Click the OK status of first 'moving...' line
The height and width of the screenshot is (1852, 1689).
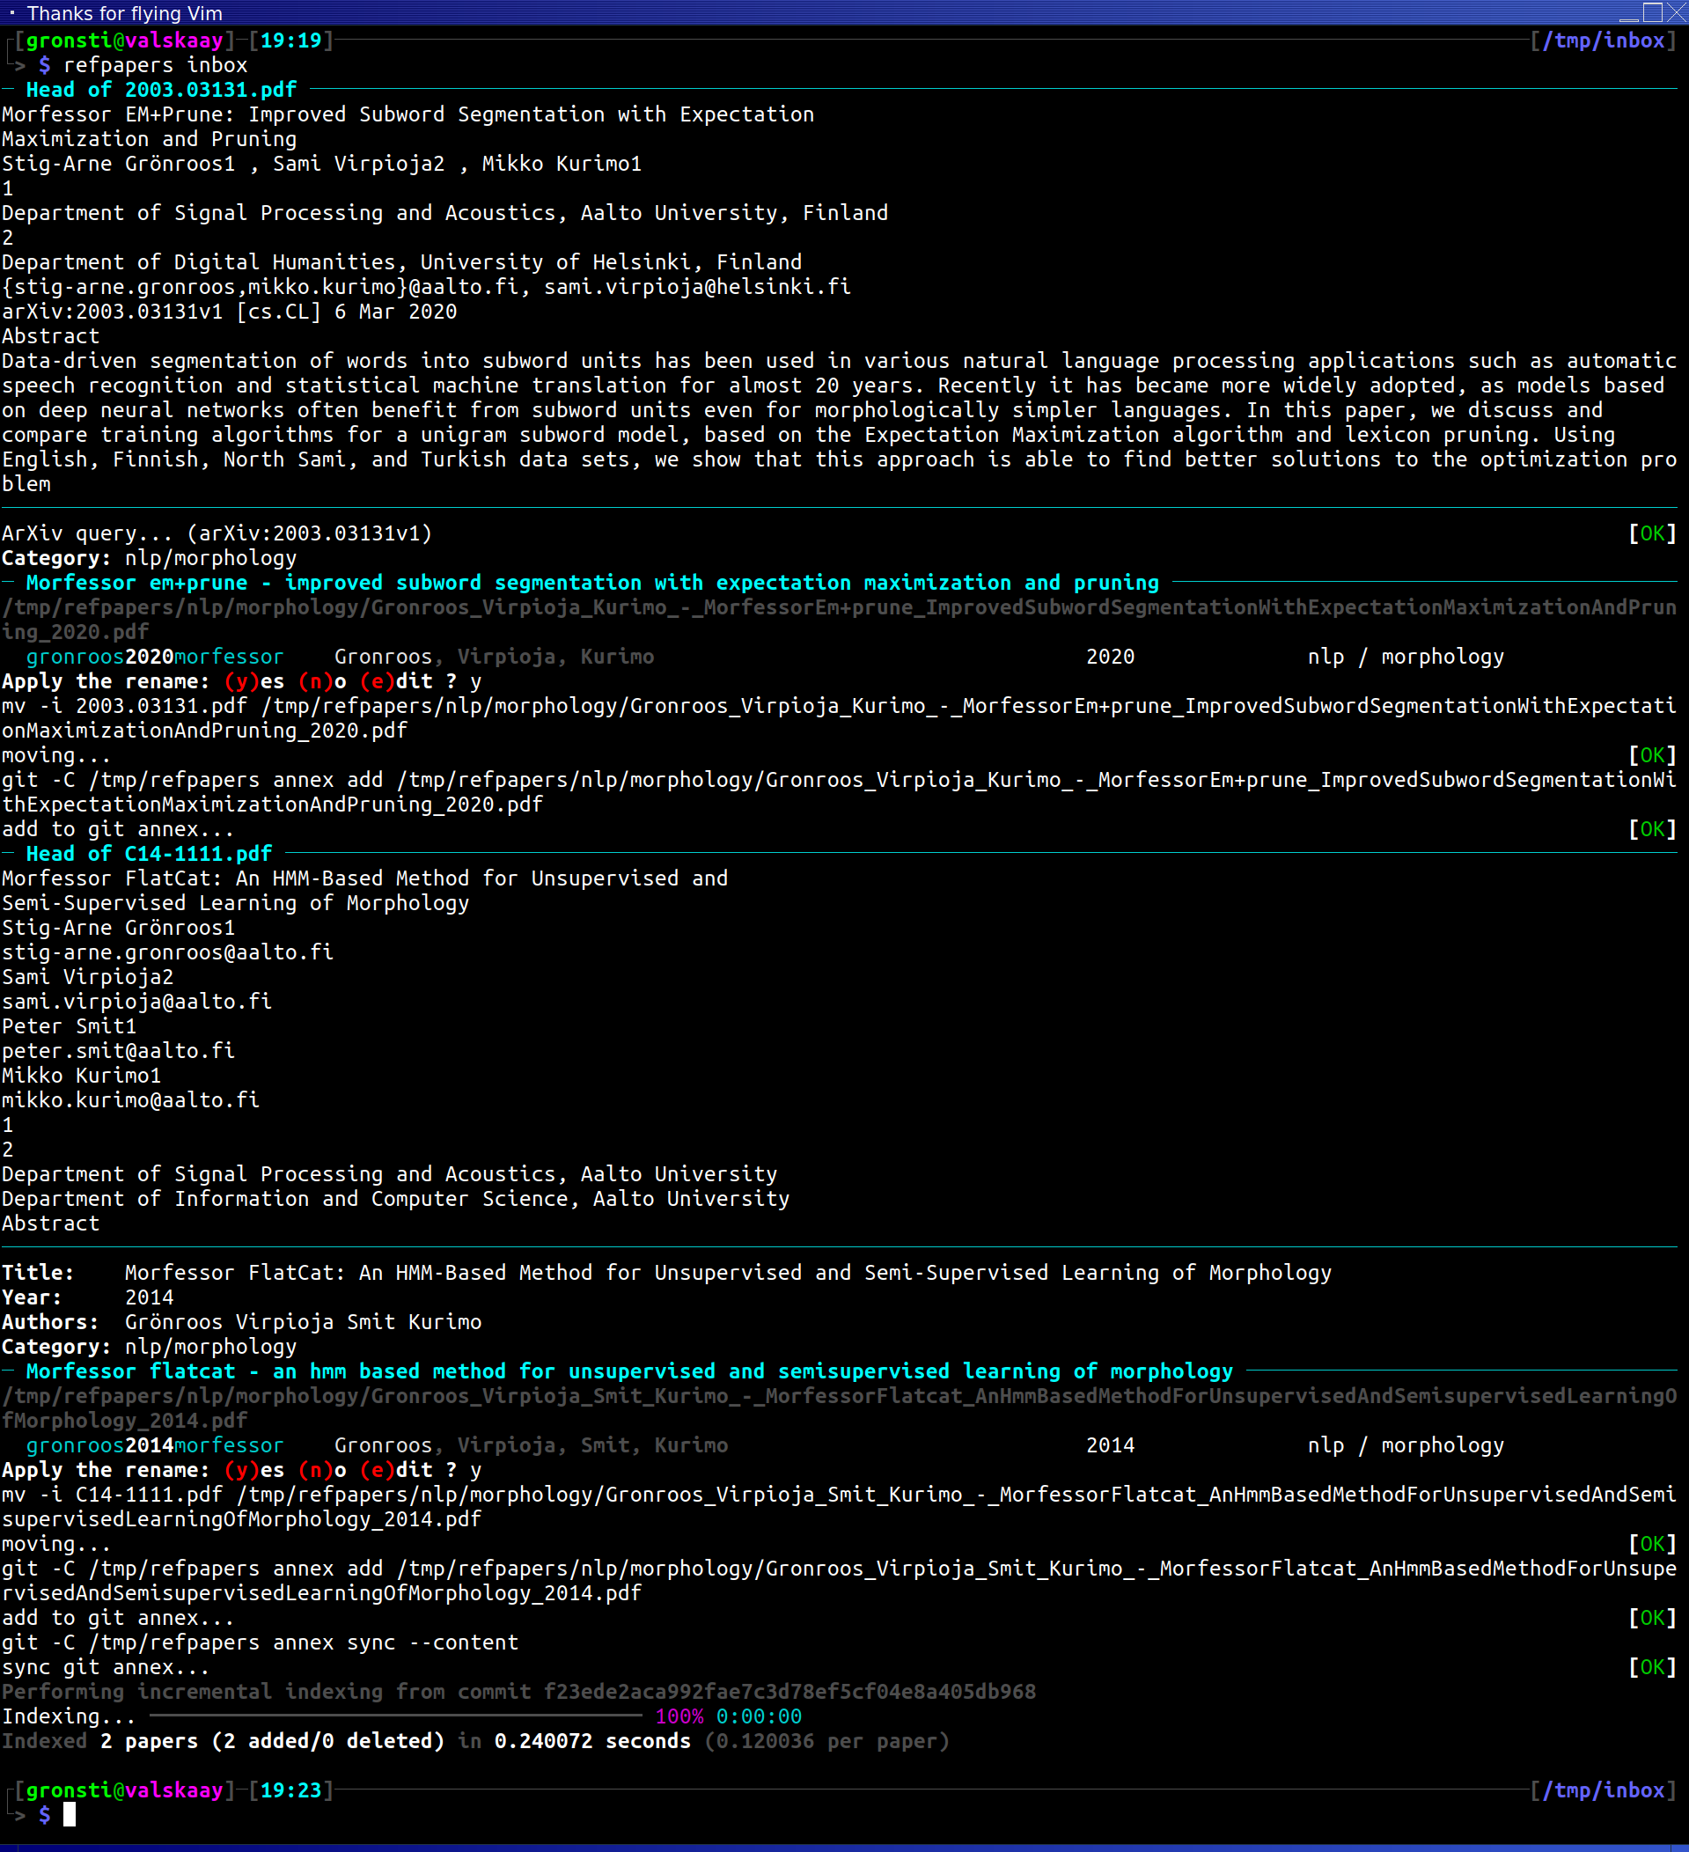coord(1652,755)
